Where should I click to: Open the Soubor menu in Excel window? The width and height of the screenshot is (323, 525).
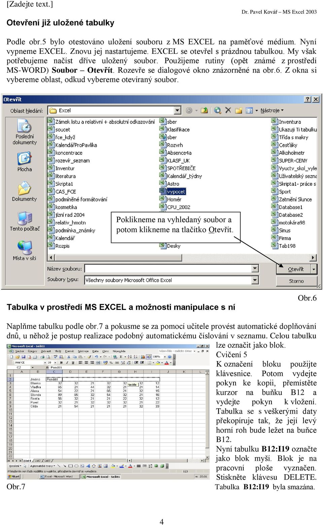(x=20, y=351)
